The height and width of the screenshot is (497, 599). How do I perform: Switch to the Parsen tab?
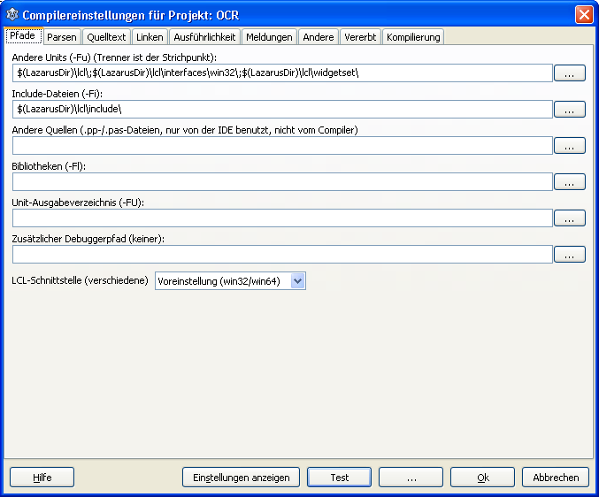coord(62,36)
